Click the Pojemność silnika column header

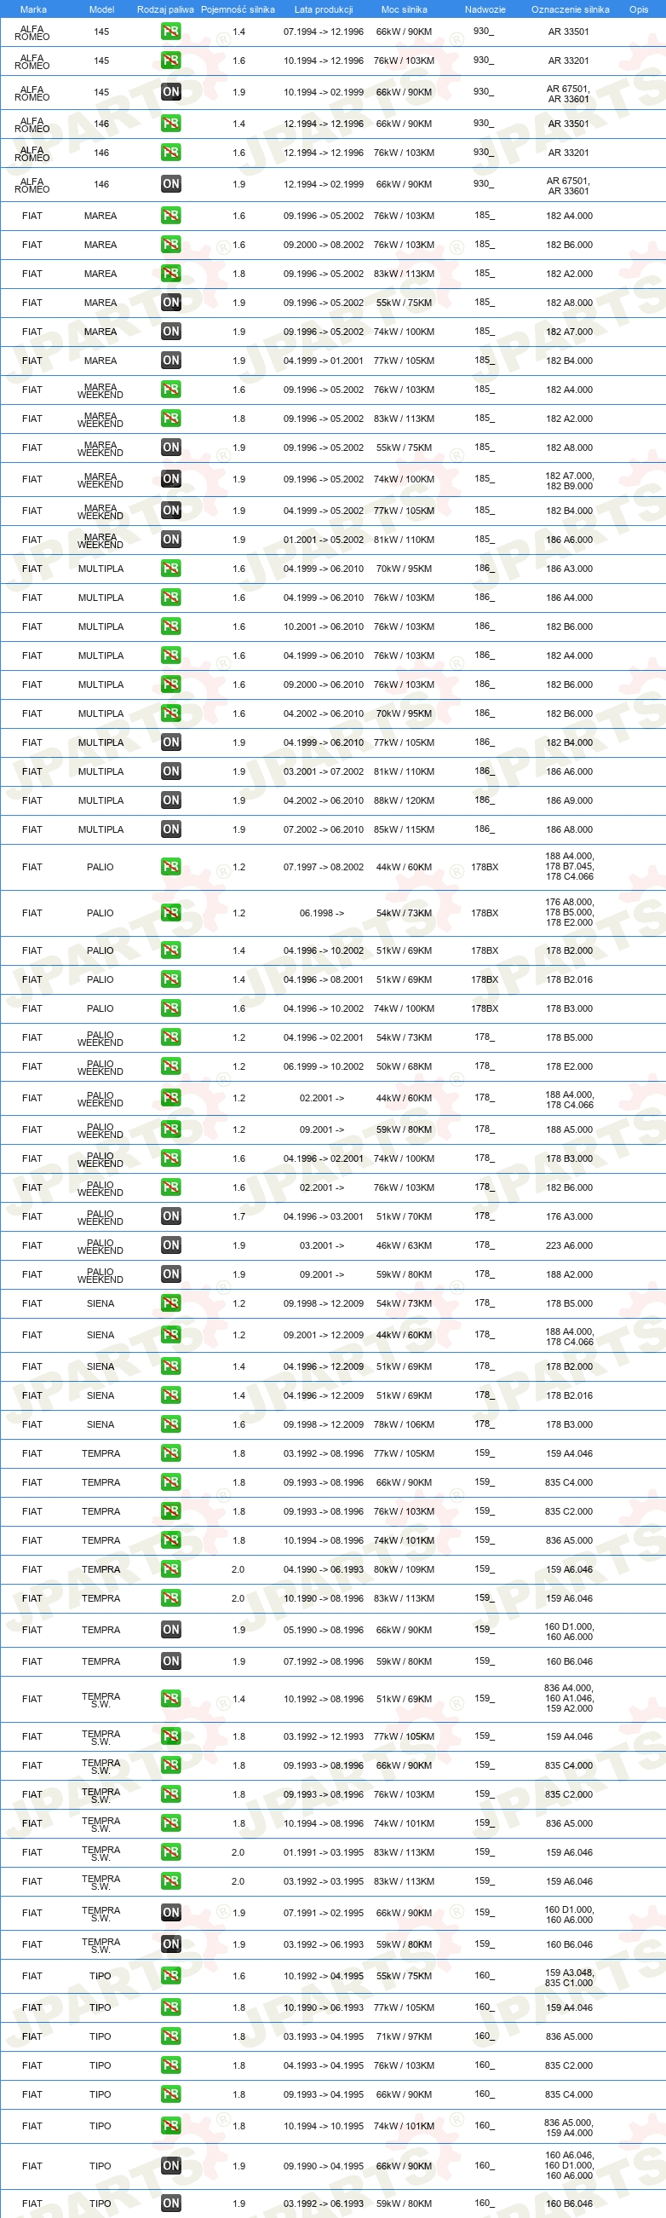point(238,9)
